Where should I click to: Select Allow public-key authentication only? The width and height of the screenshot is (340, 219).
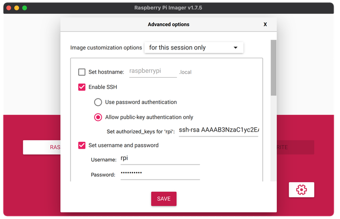coord(98,117)
